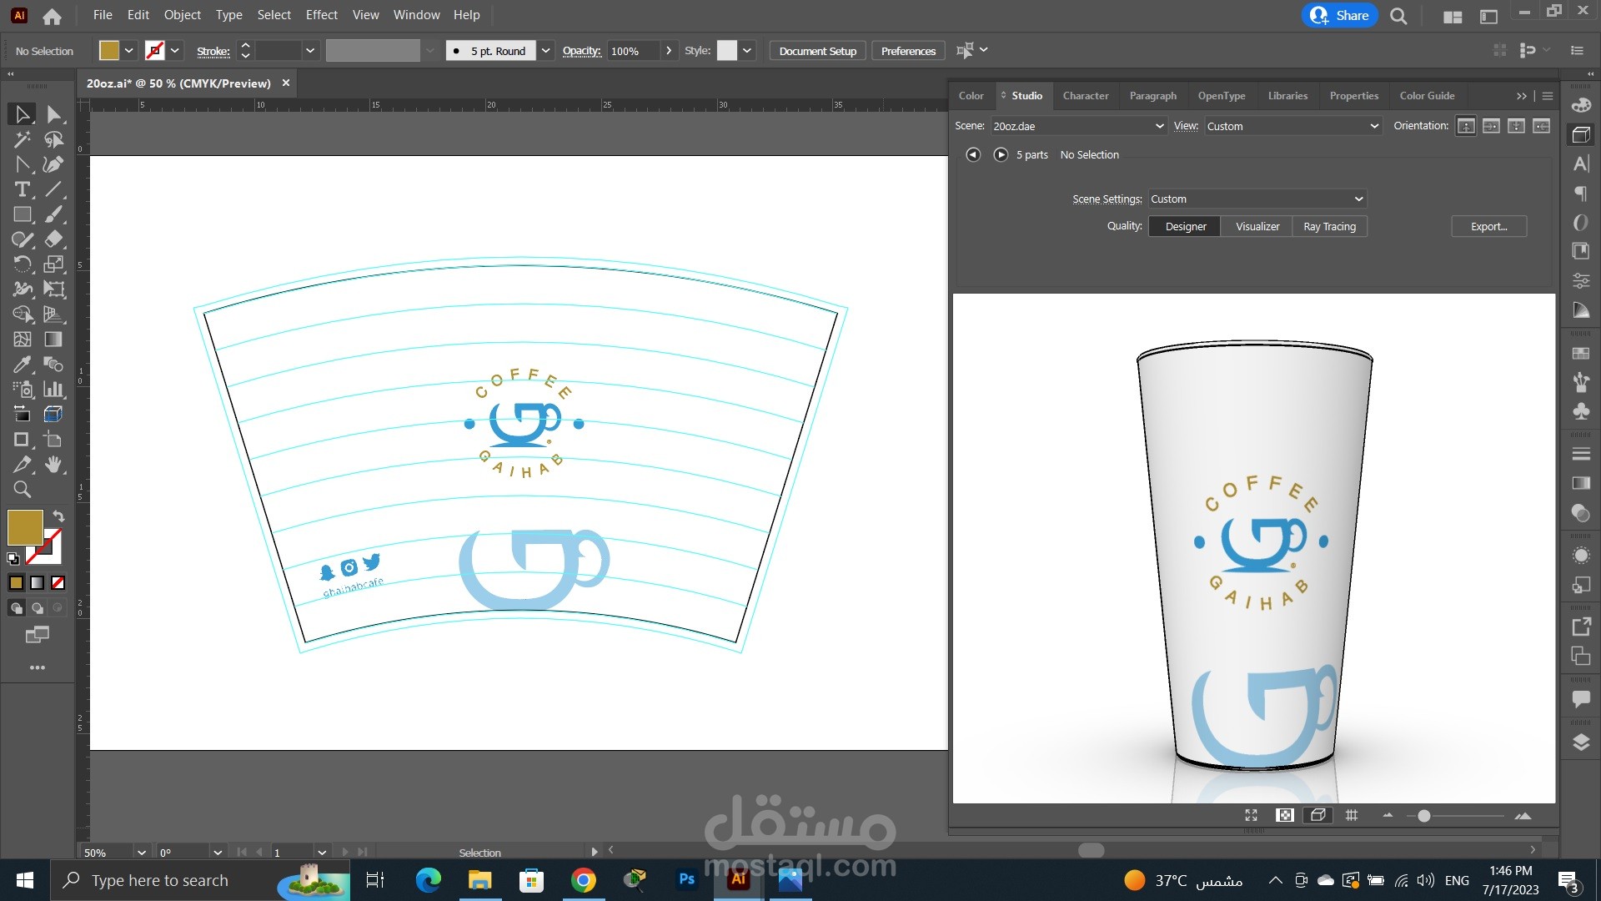1601x901 pixels.
Task: Set quality to Designer mode
Action: point(1185,226)
